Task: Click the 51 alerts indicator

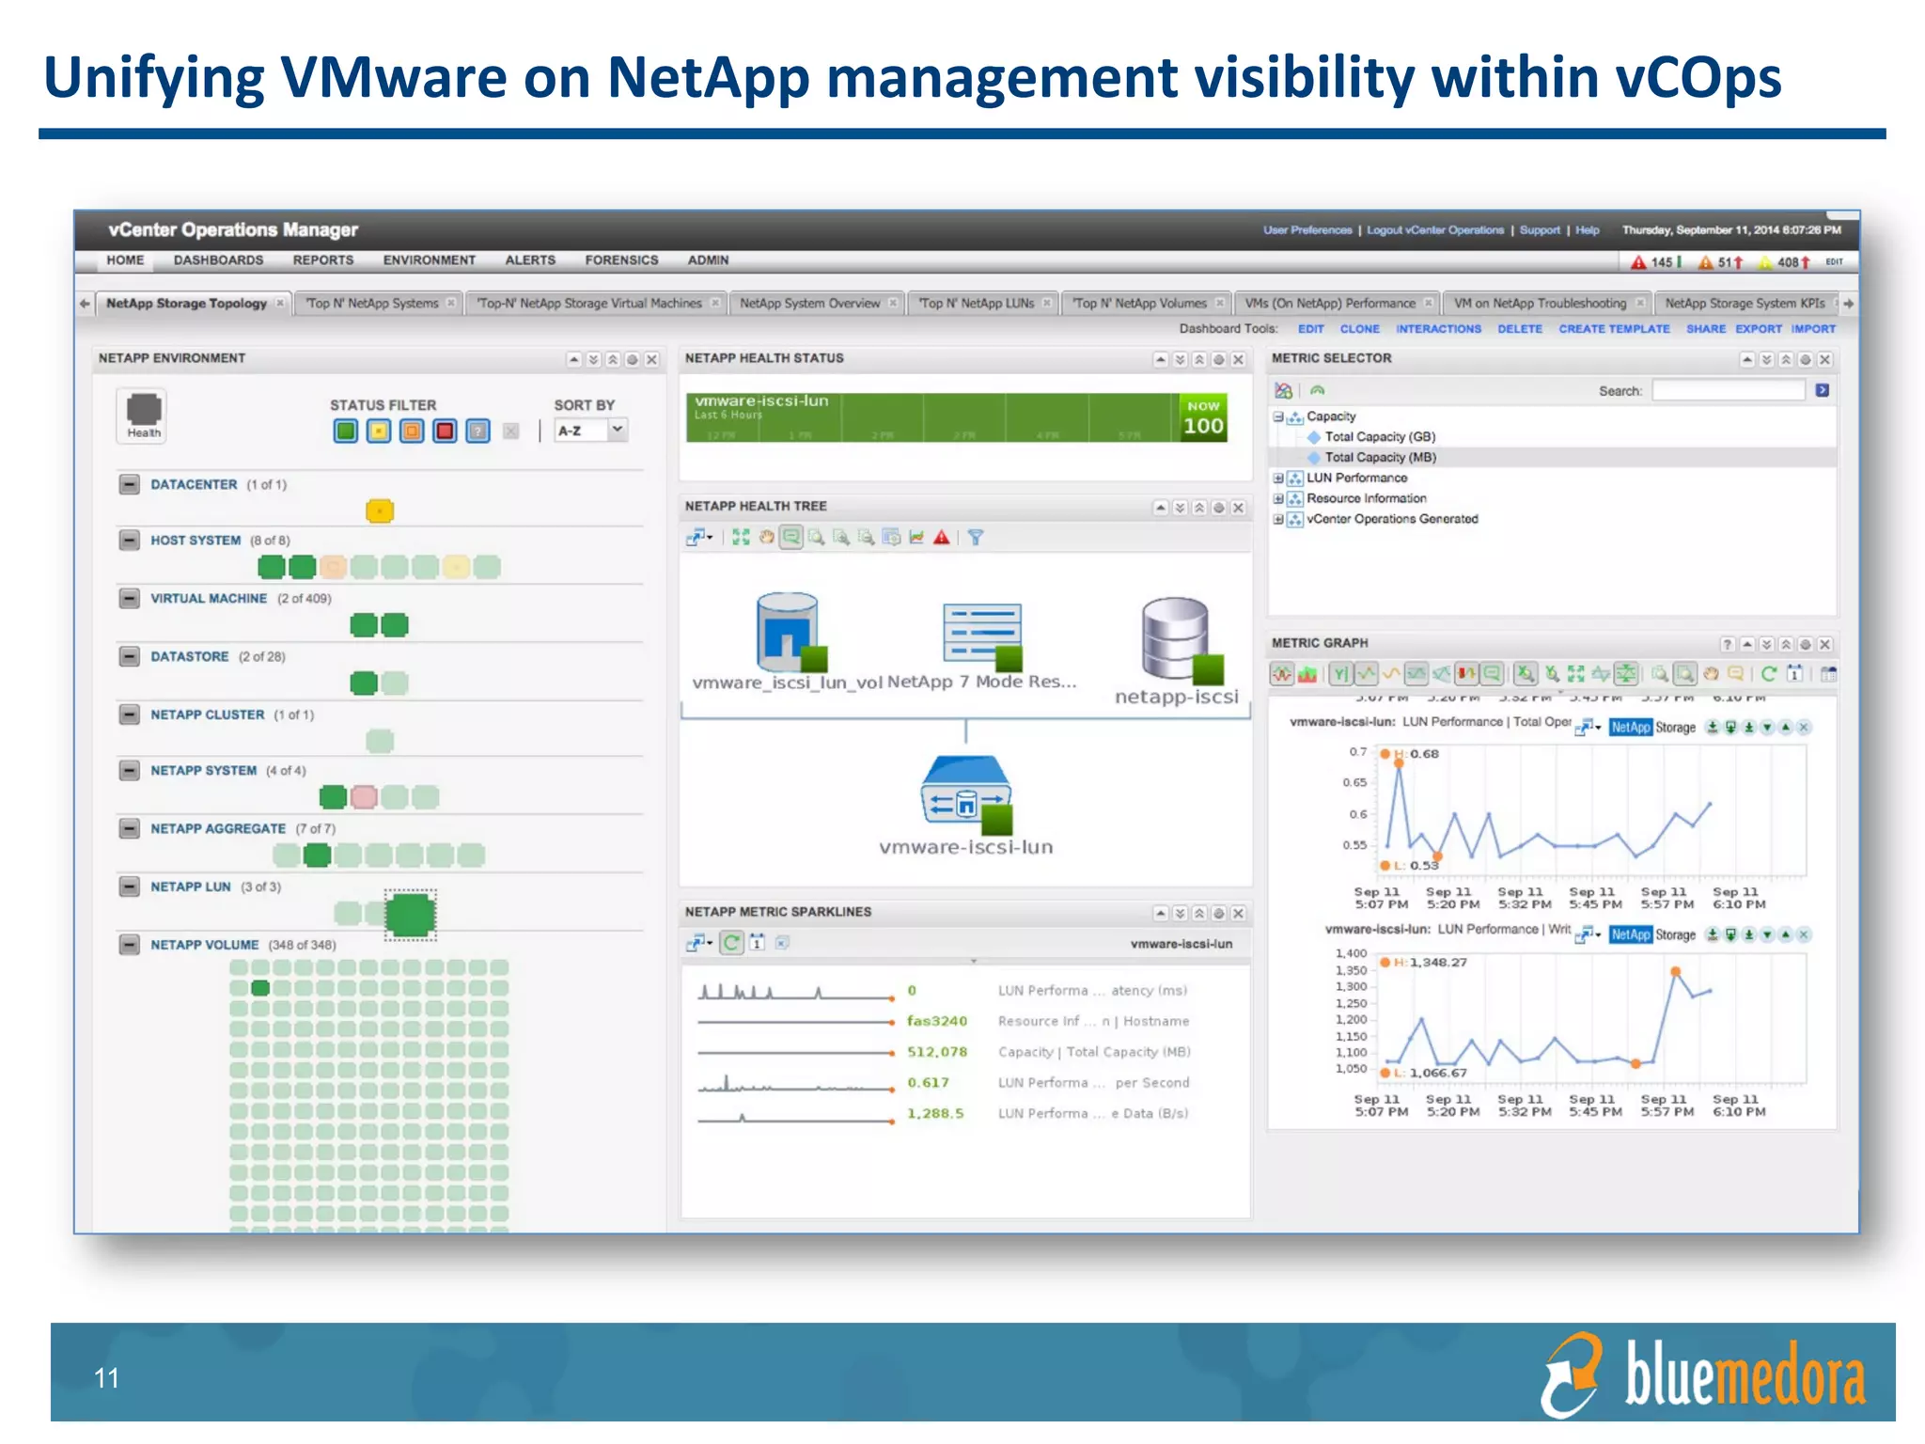Action: 1720,262
